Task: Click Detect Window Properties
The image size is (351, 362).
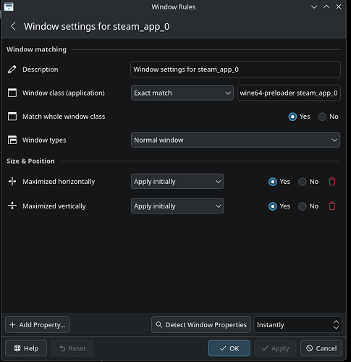Action: pos(201,325)
